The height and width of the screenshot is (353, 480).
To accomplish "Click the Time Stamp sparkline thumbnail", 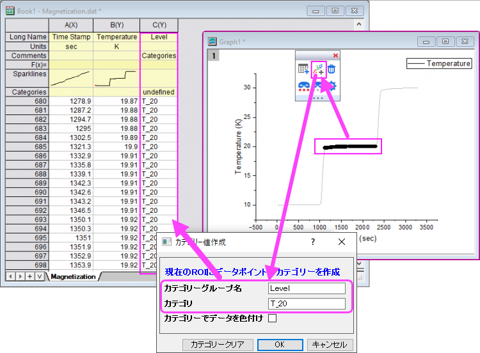I will [71, 78].
